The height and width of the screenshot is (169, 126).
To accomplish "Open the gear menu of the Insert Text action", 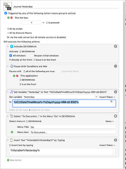I will 115,140.
